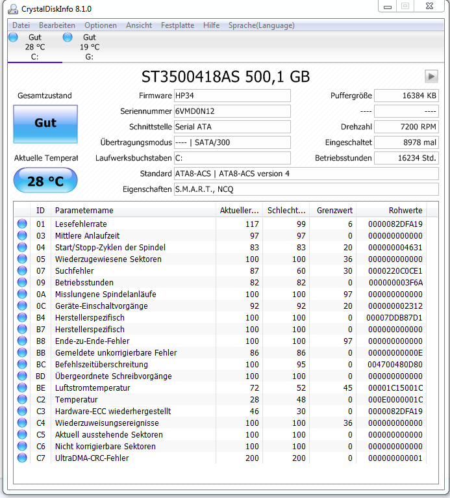Click status icon of row B7
This screenshot has height=498, width=450.
(22, 330)
